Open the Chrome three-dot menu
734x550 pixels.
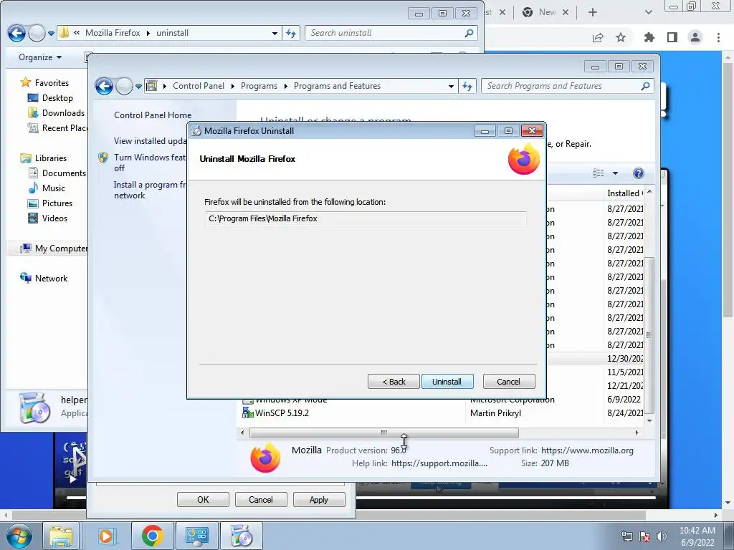718,37
